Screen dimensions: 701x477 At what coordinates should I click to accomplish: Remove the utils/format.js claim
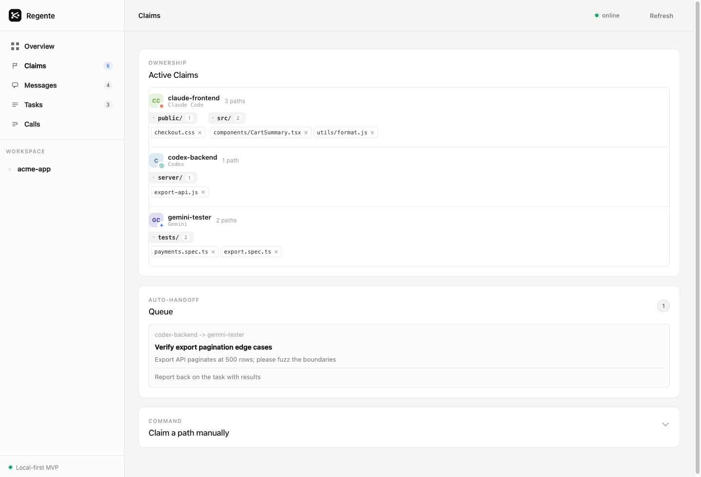pos(372,132)
